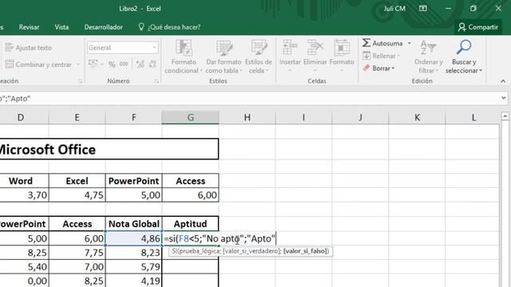Image resolution: width=511 pixels, height=287 pixels.
Task: Click the Eliminar cells icon
Action: pyautogui.click(x=315, y=48)
